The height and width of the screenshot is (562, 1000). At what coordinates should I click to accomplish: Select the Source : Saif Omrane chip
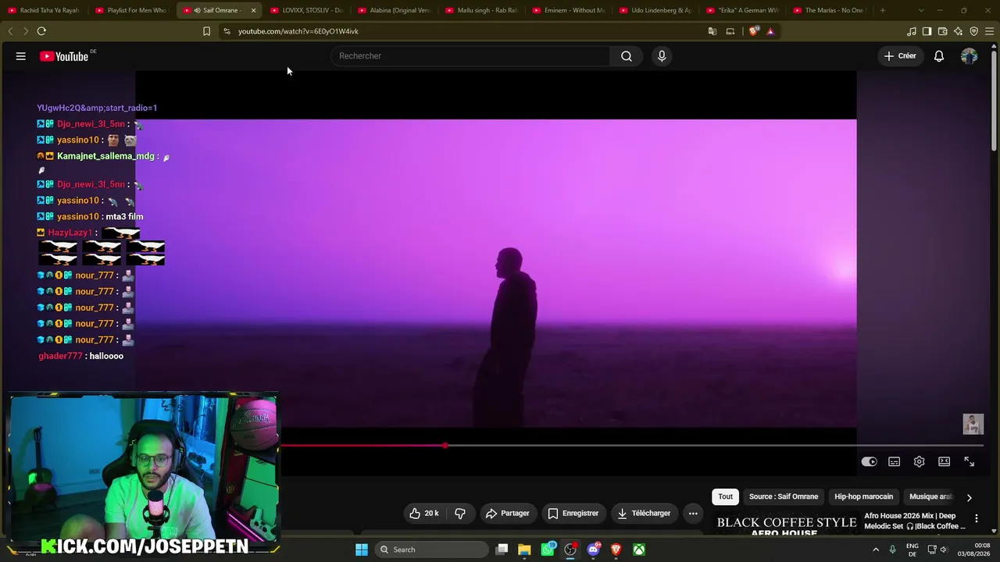(784, 496)
